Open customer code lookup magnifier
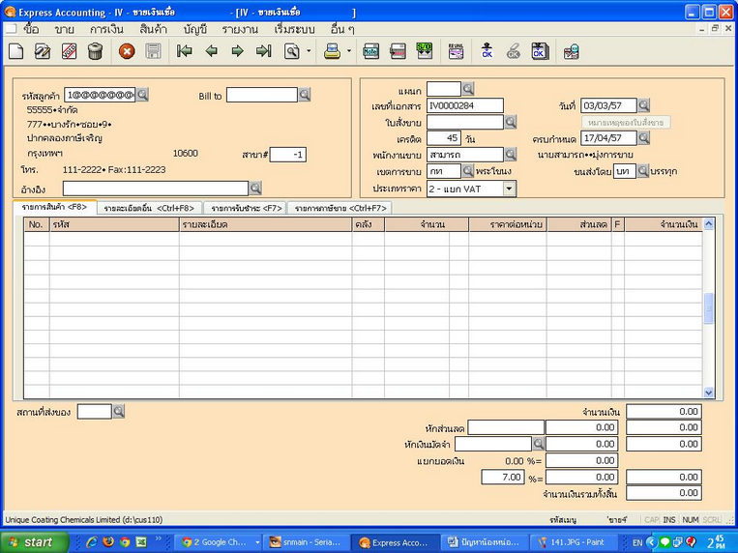 click(x=142, y=95)
